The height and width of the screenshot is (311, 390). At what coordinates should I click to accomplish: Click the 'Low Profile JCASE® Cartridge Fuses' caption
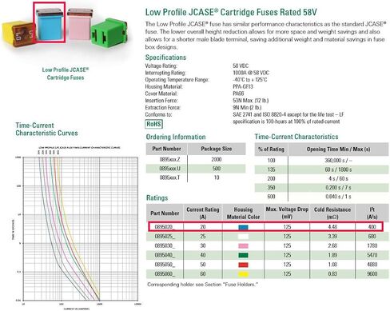tap(66, 74)
